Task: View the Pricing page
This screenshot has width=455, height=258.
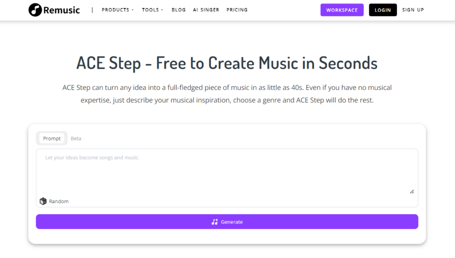Action: [237, 9]
